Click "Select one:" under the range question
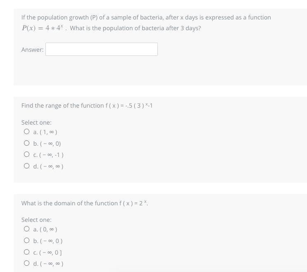Viewport: 307px width, 272px height. [x=36, y=123]
